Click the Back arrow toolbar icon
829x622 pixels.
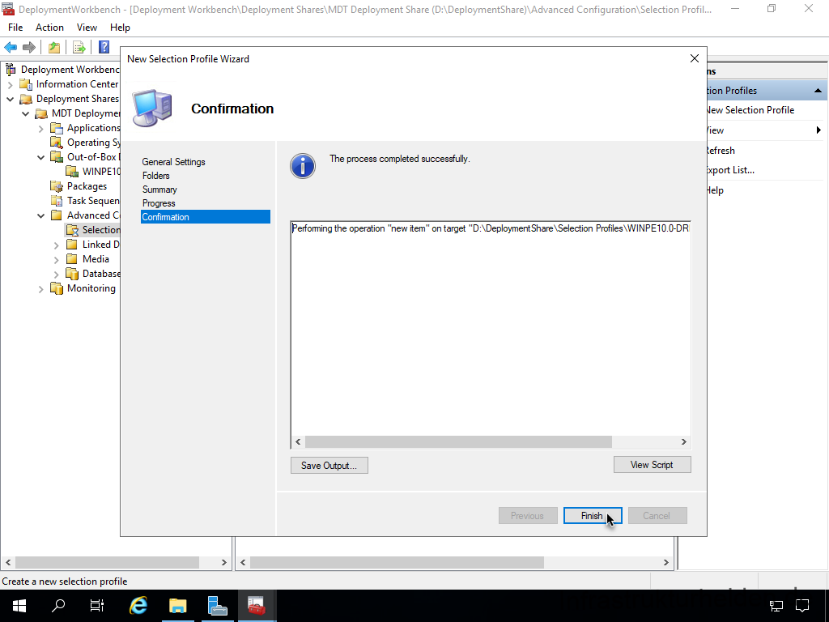(x=11, y=47)
